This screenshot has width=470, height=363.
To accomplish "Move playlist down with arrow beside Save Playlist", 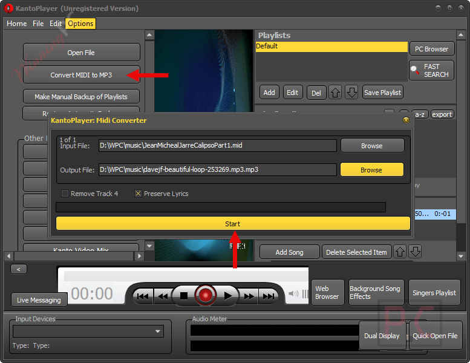I will coord(351,93).
